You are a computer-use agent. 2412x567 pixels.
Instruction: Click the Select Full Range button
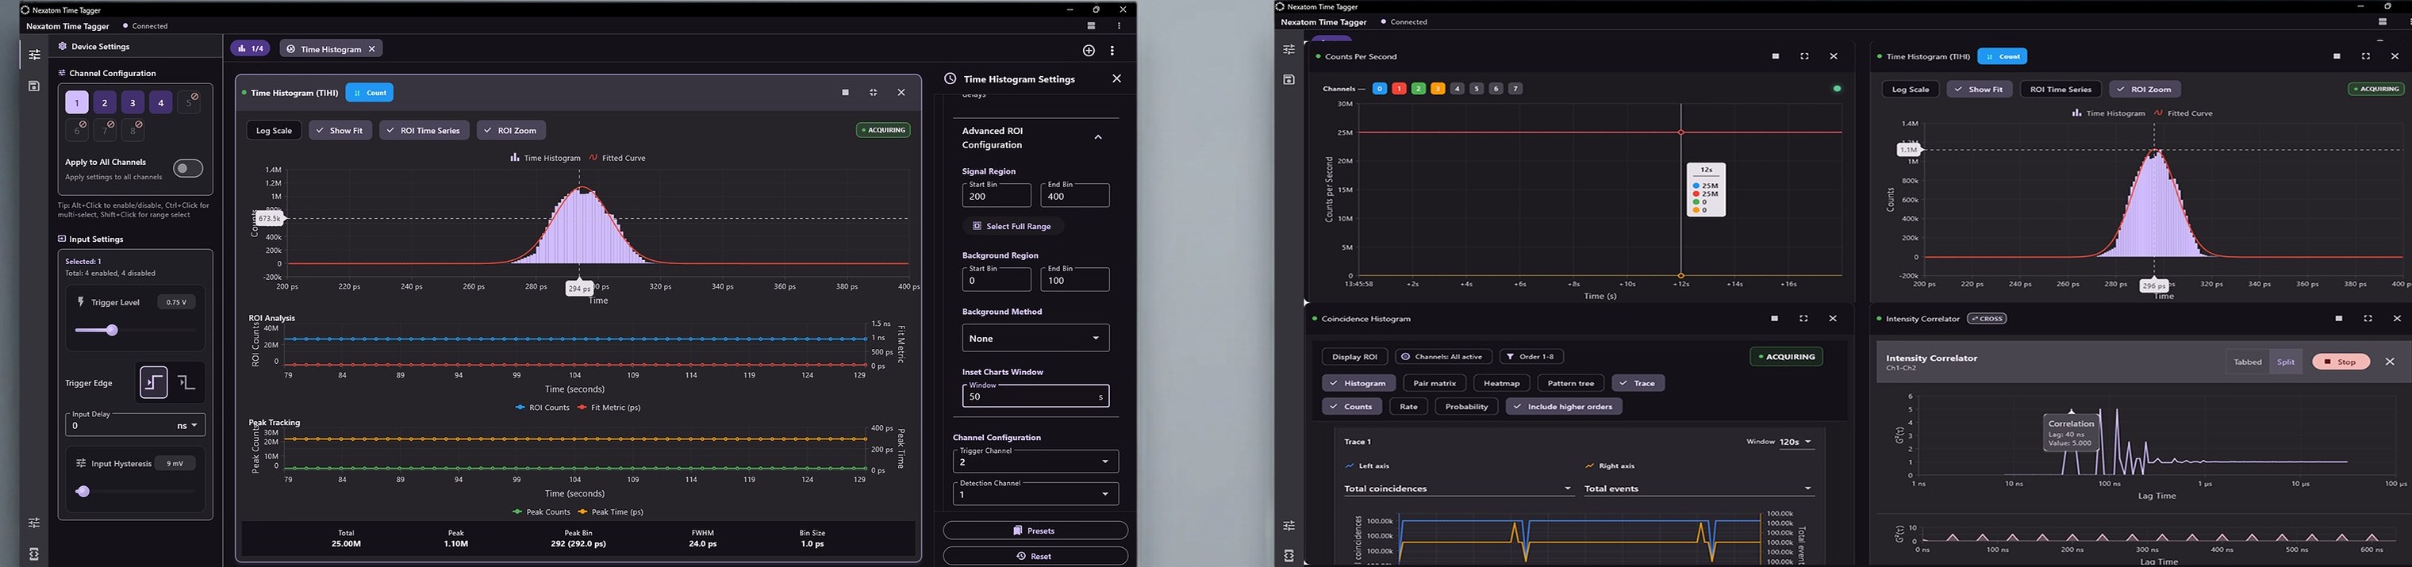click(1012, 225)
